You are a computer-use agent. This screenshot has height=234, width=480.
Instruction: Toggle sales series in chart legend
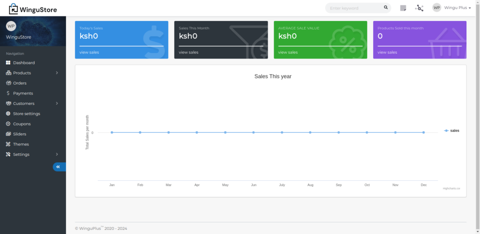click(x=452, y=131)
